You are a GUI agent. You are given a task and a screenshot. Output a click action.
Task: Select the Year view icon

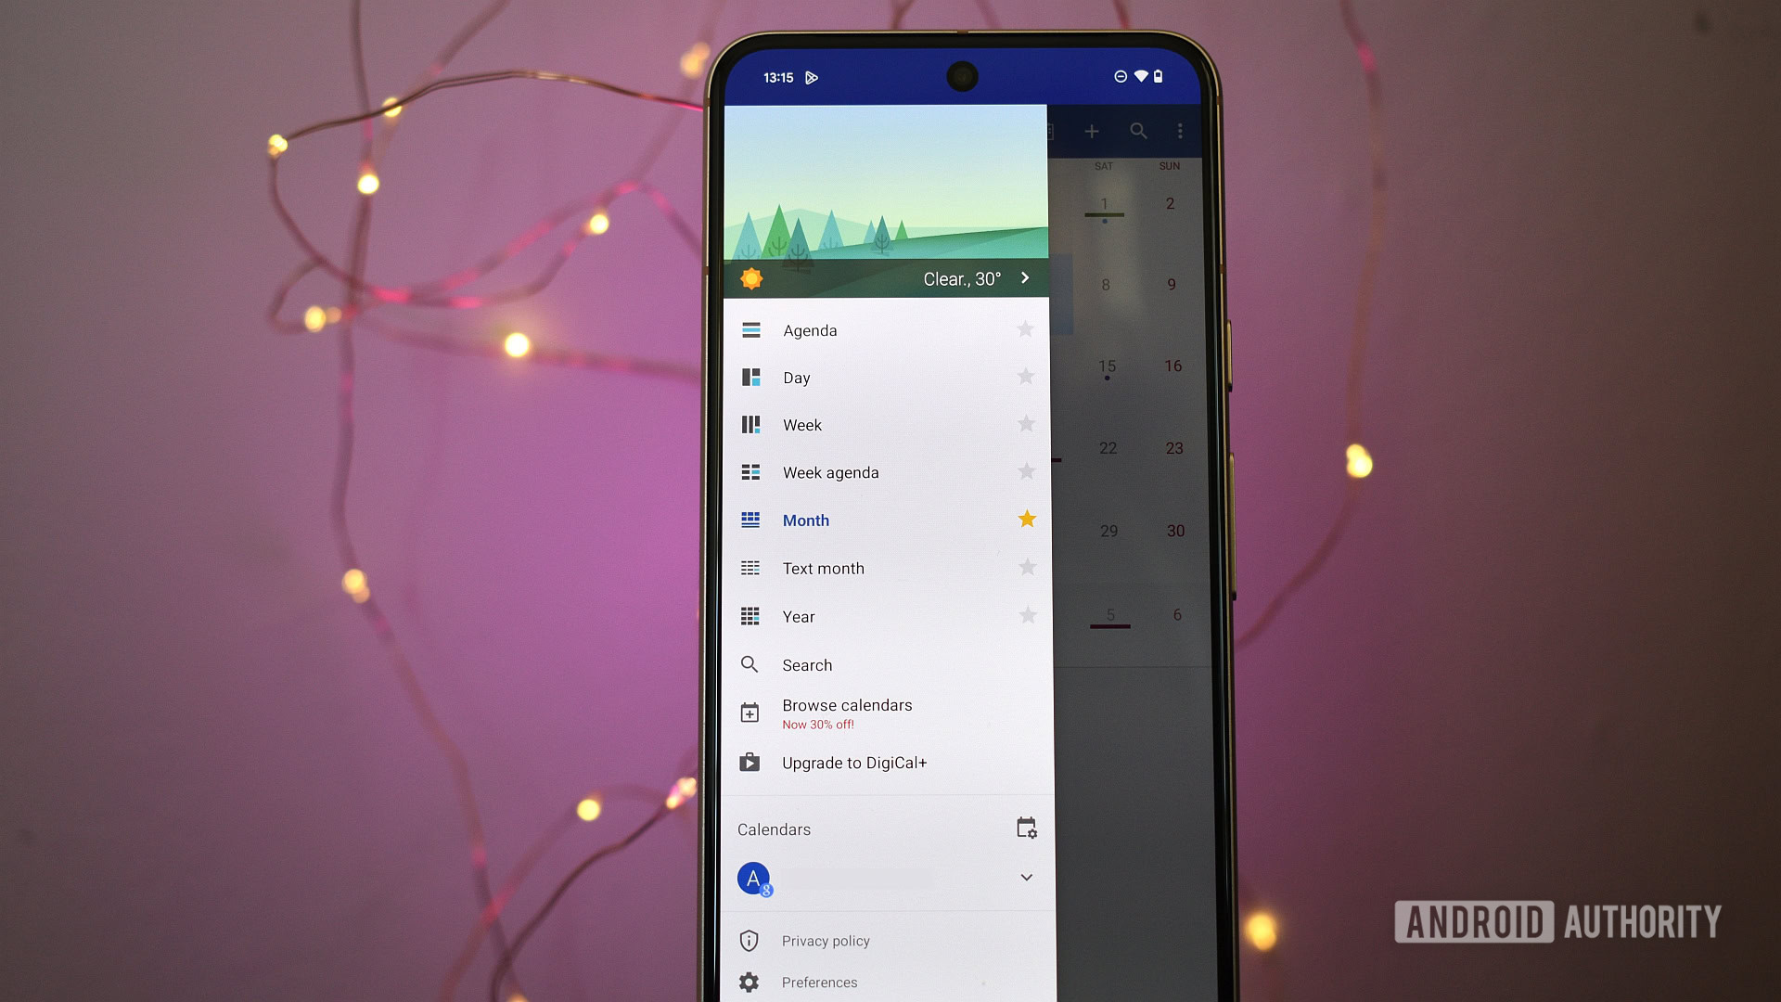(x=751, y=614)
